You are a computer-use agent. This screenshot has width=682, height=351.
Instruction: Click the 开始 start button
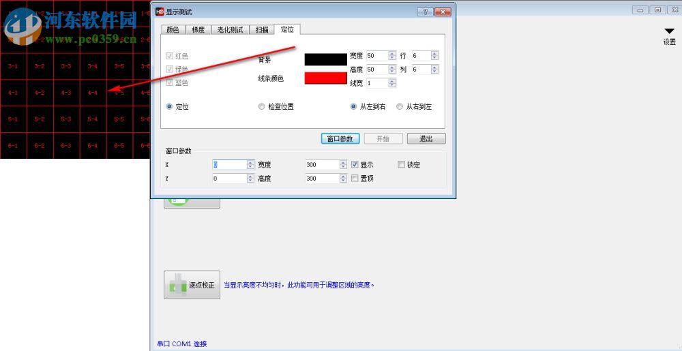[383, 138]
